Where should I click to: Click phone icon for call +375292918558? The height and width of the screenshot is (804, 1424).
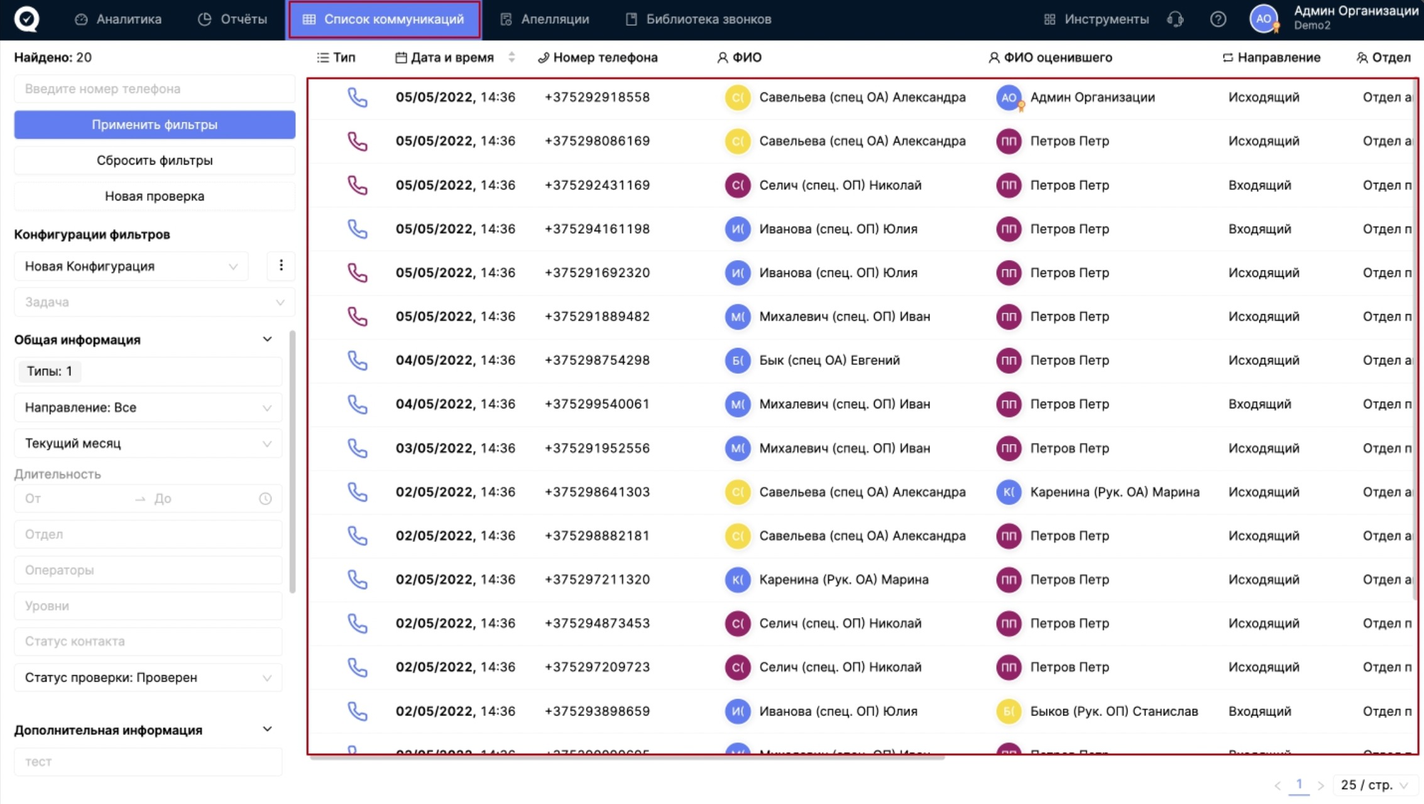(358, 97)
